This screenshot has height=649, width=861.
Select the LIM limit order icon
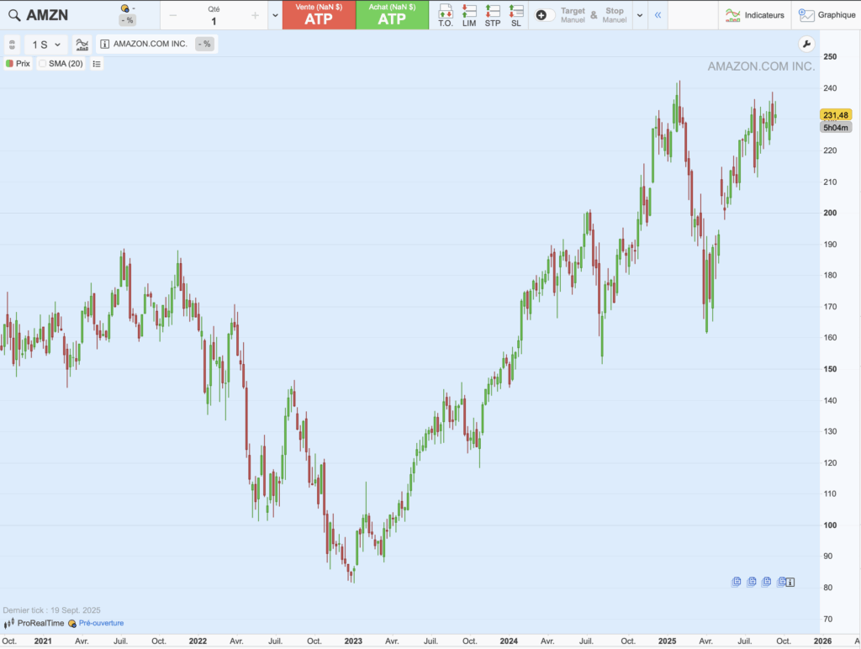pyautogui.click(x=469, y=14)
